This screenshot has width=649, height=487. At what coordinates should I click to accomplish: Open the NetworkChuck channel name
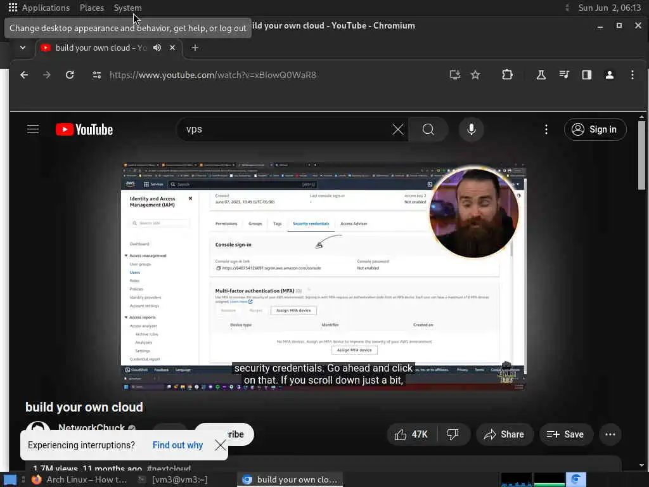click(91, 427)
